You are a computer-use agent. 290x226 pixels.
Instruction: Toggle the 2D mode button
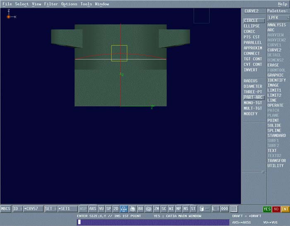pyautogui.click(x=116, y=209)
